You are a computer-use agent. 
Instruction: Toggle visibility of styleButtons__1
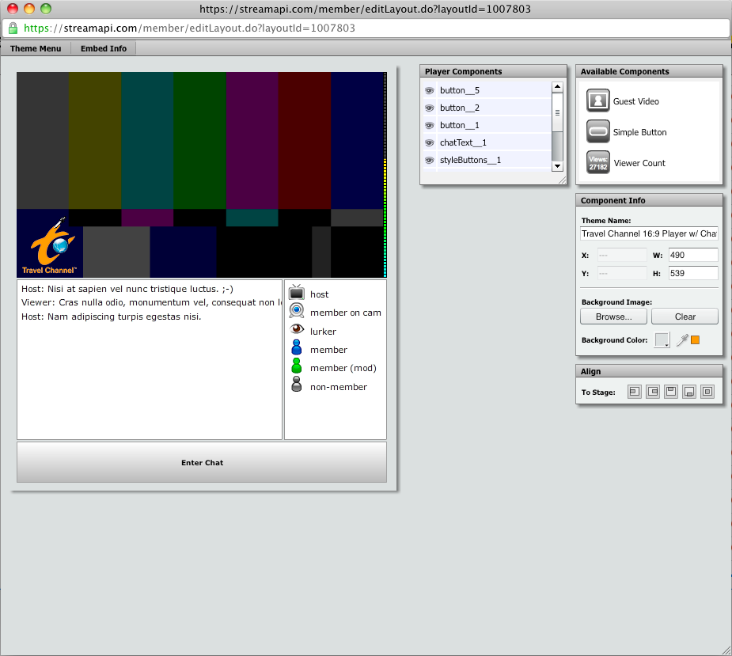(430, 160)
